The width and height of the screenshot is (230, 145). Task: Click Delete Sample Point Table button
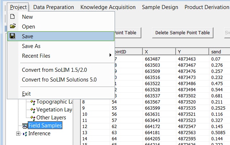click(183, 32)
